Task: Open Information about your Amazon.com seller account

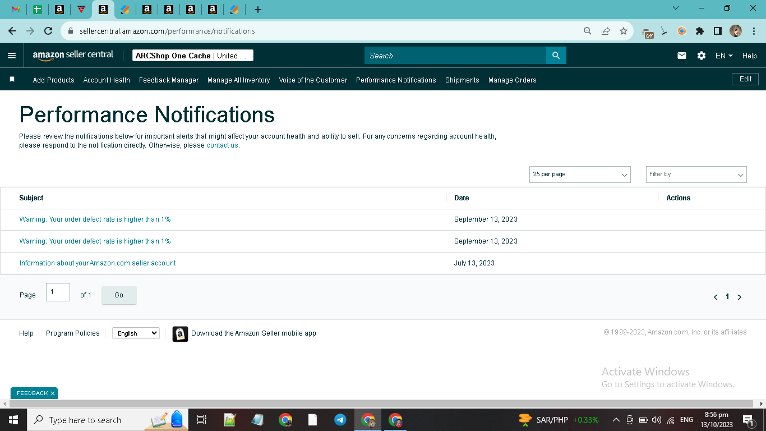Action: click(x=98, y=263)
